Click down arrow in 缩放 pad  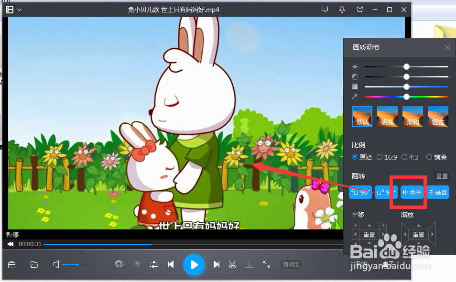tap(419, 243)
